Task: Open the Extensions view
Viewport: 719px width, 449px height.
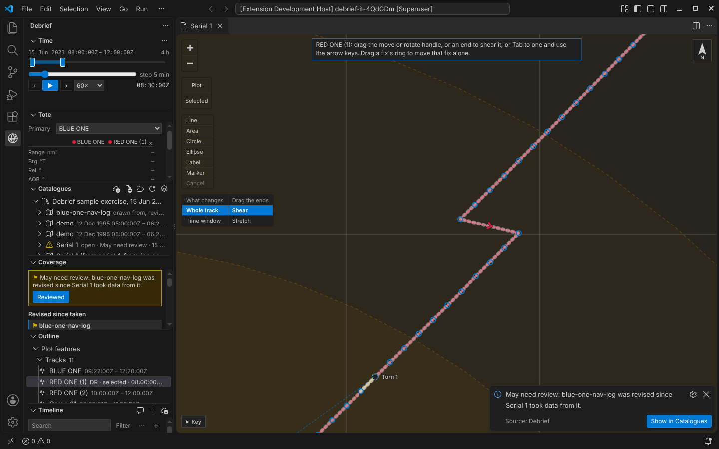Action: 13,116
